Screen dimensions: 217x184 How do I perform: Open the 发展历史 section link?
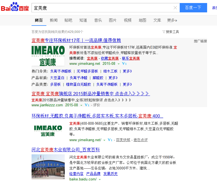point(111,174)
